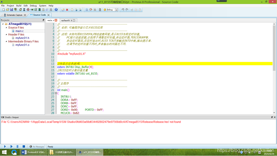Click the Undo arrow icon
The height and width of the screenshot is (156, 277).
point(123,10)
